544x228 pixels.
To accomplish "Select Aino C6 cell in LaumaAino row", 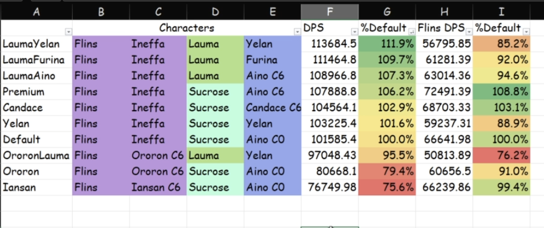I will coord(273,76).
